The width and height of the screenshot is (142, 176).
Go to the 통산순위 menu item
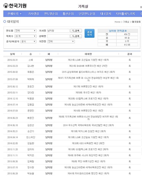pyautogui.click(x=68, y=14)
